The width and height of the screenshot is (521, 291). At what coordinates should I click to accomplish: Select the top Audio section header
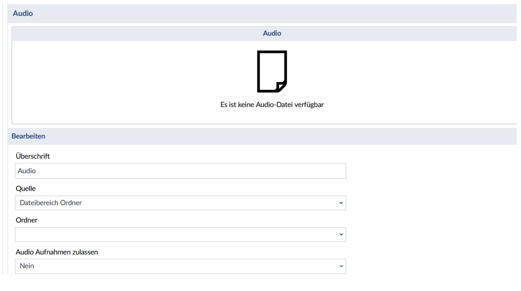[23, 14]
